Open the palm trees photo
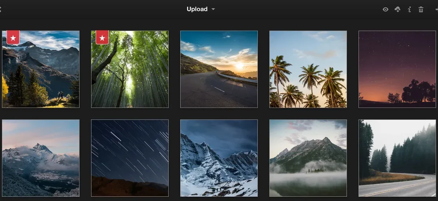Screen dimensions: 438x201 [308, 69]
